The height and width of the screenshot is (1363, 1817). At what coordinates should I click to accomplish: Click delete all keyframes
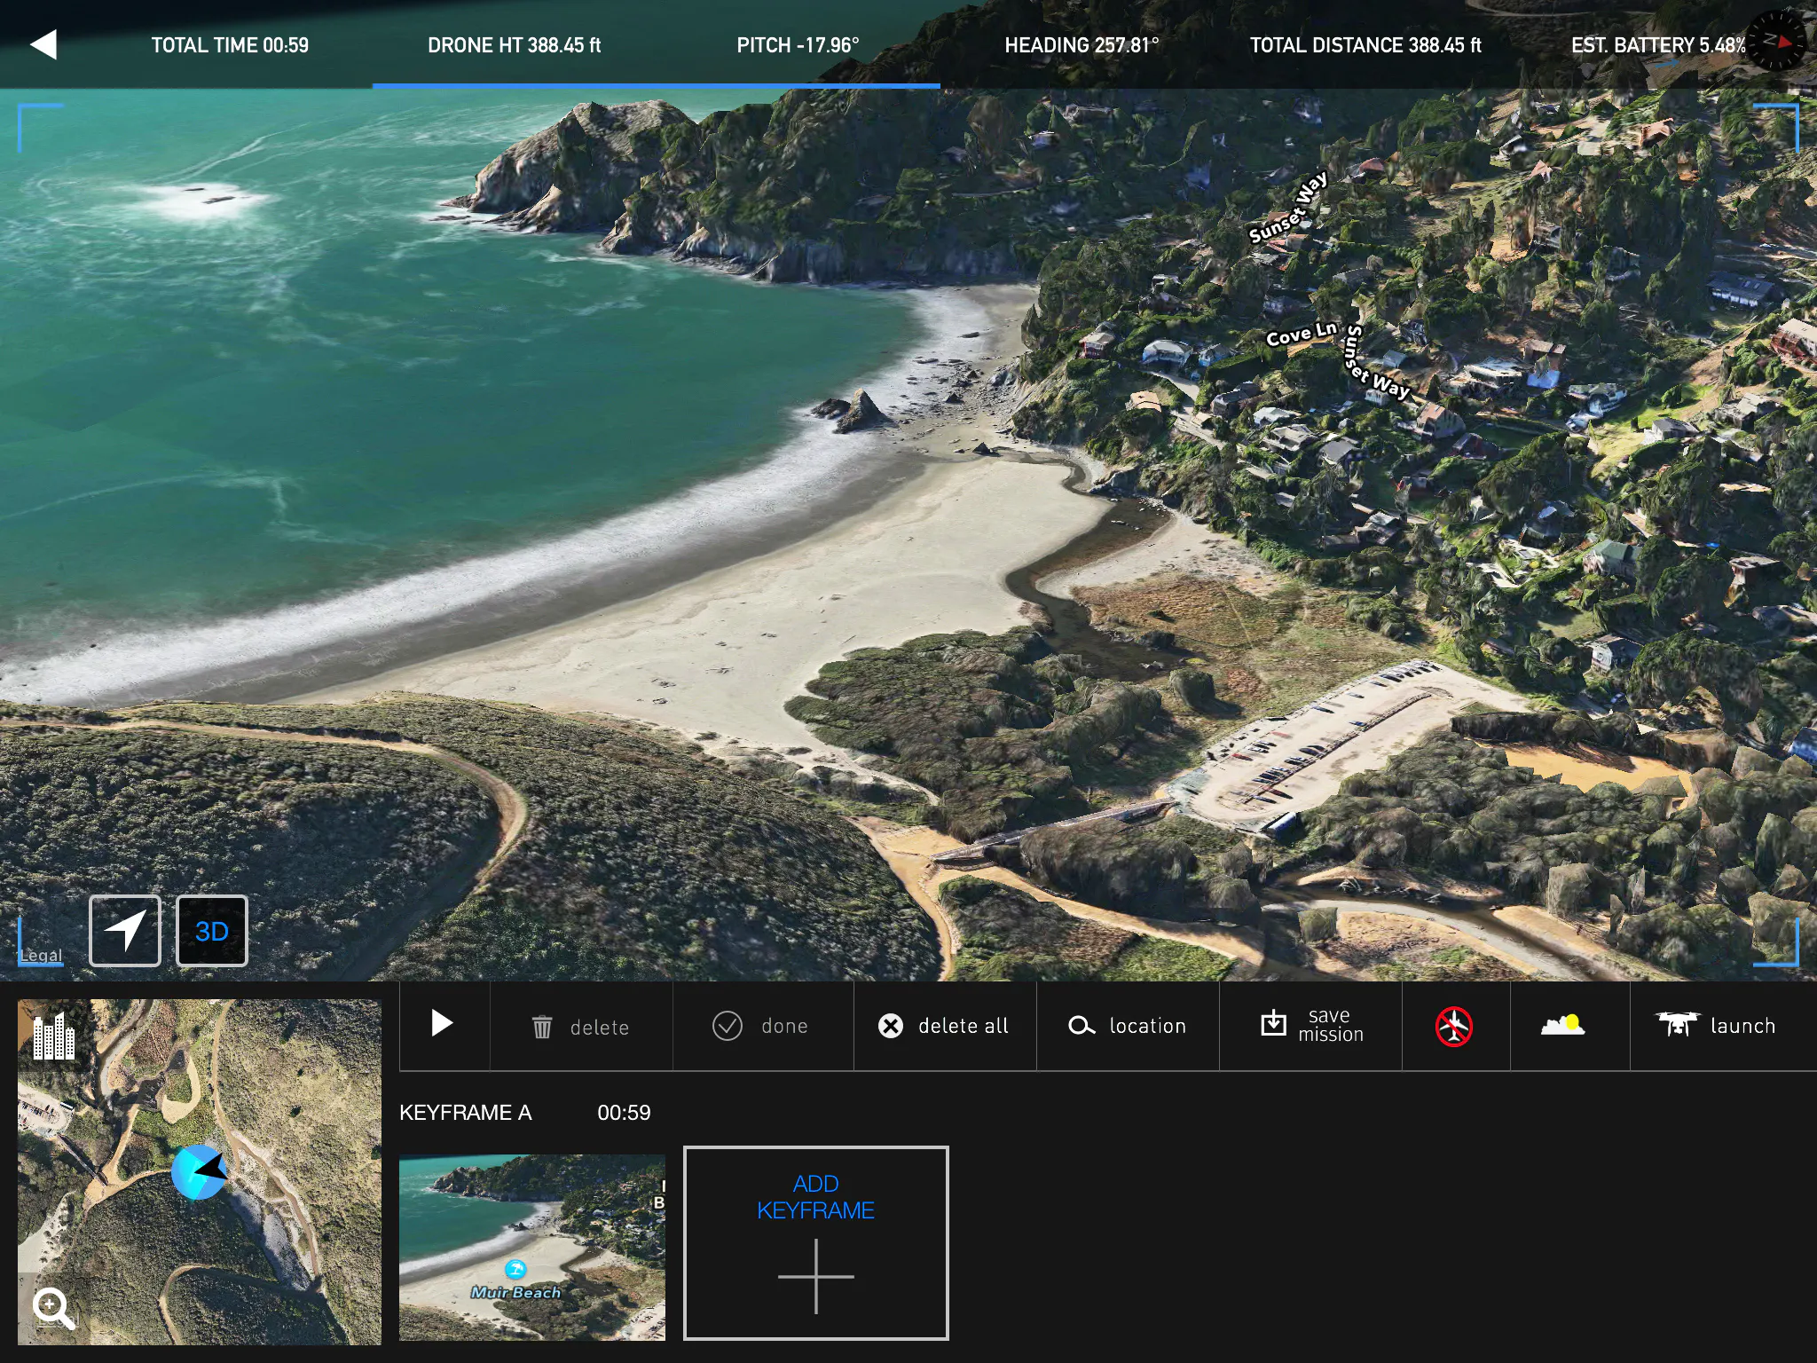pos(943,1026)
